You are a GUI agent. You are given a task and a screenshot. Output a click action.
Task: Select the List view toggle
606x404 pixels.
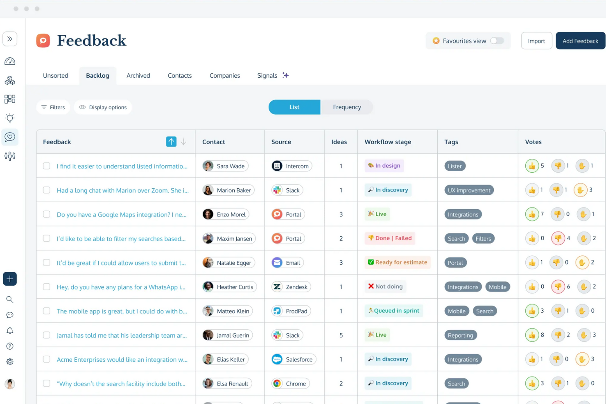[x=294, y=107]
